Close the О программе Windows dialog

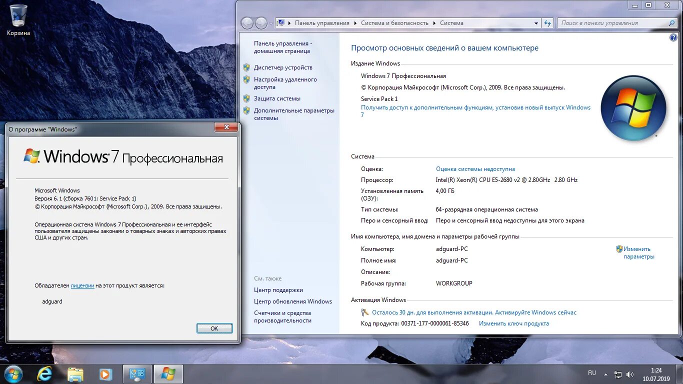(226, 127)
